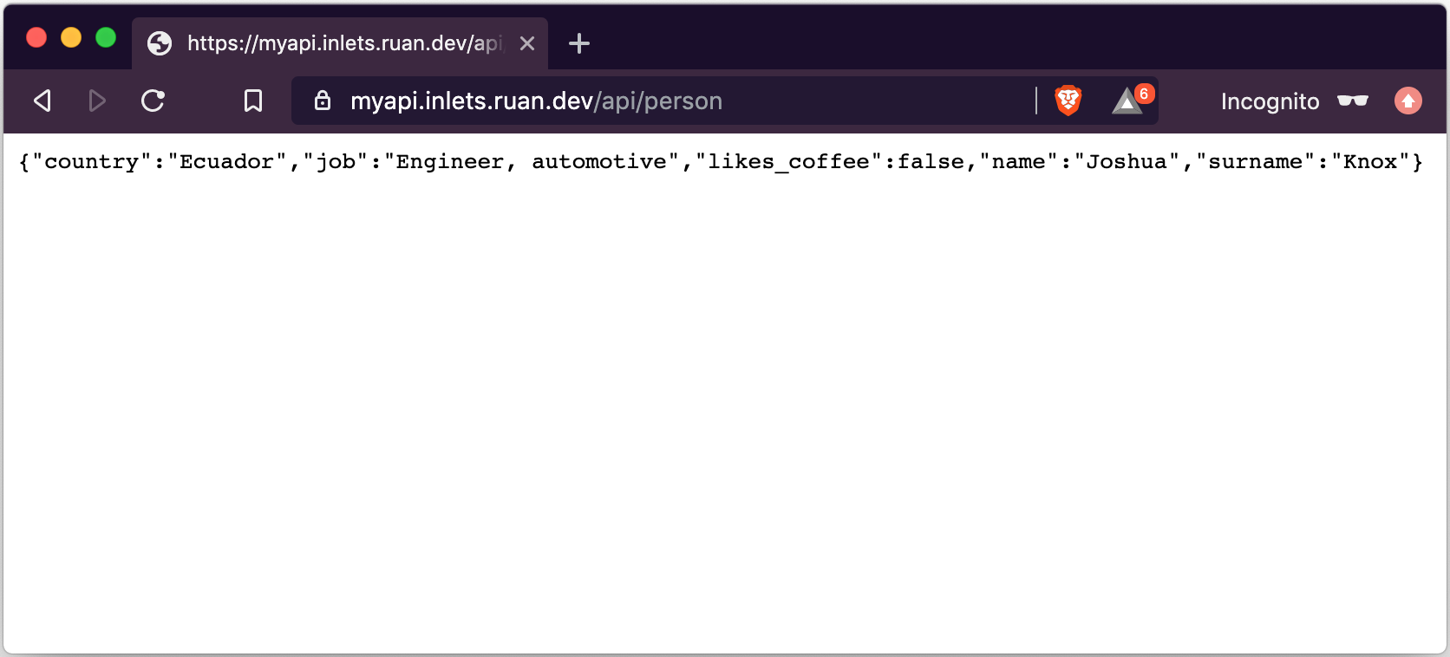View site security via lock icon
Viewport: 1450px width, 657px height.
323,101
